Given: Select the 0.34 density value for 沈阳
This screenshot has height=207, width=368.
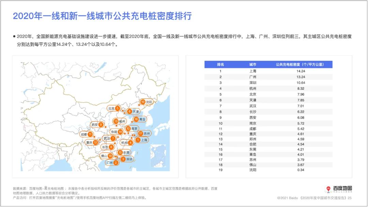Looking at the screenshot, I should pyautogui.click(x=301, y=170).
